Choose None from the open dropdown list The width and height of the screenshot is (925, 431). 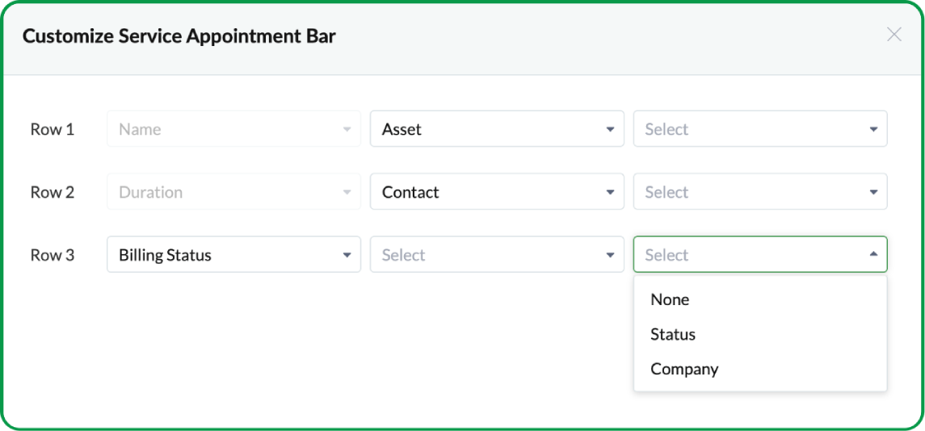[x=670, y=299]
